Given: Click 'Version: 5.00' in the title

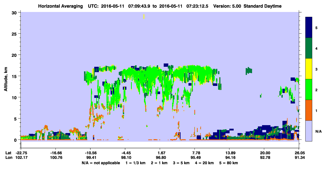Looking at the screenshot, I should pos(227,6).
